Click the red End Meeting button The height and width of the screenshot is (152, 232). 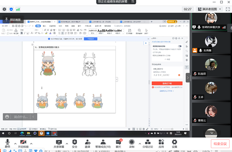coord(220,144)
